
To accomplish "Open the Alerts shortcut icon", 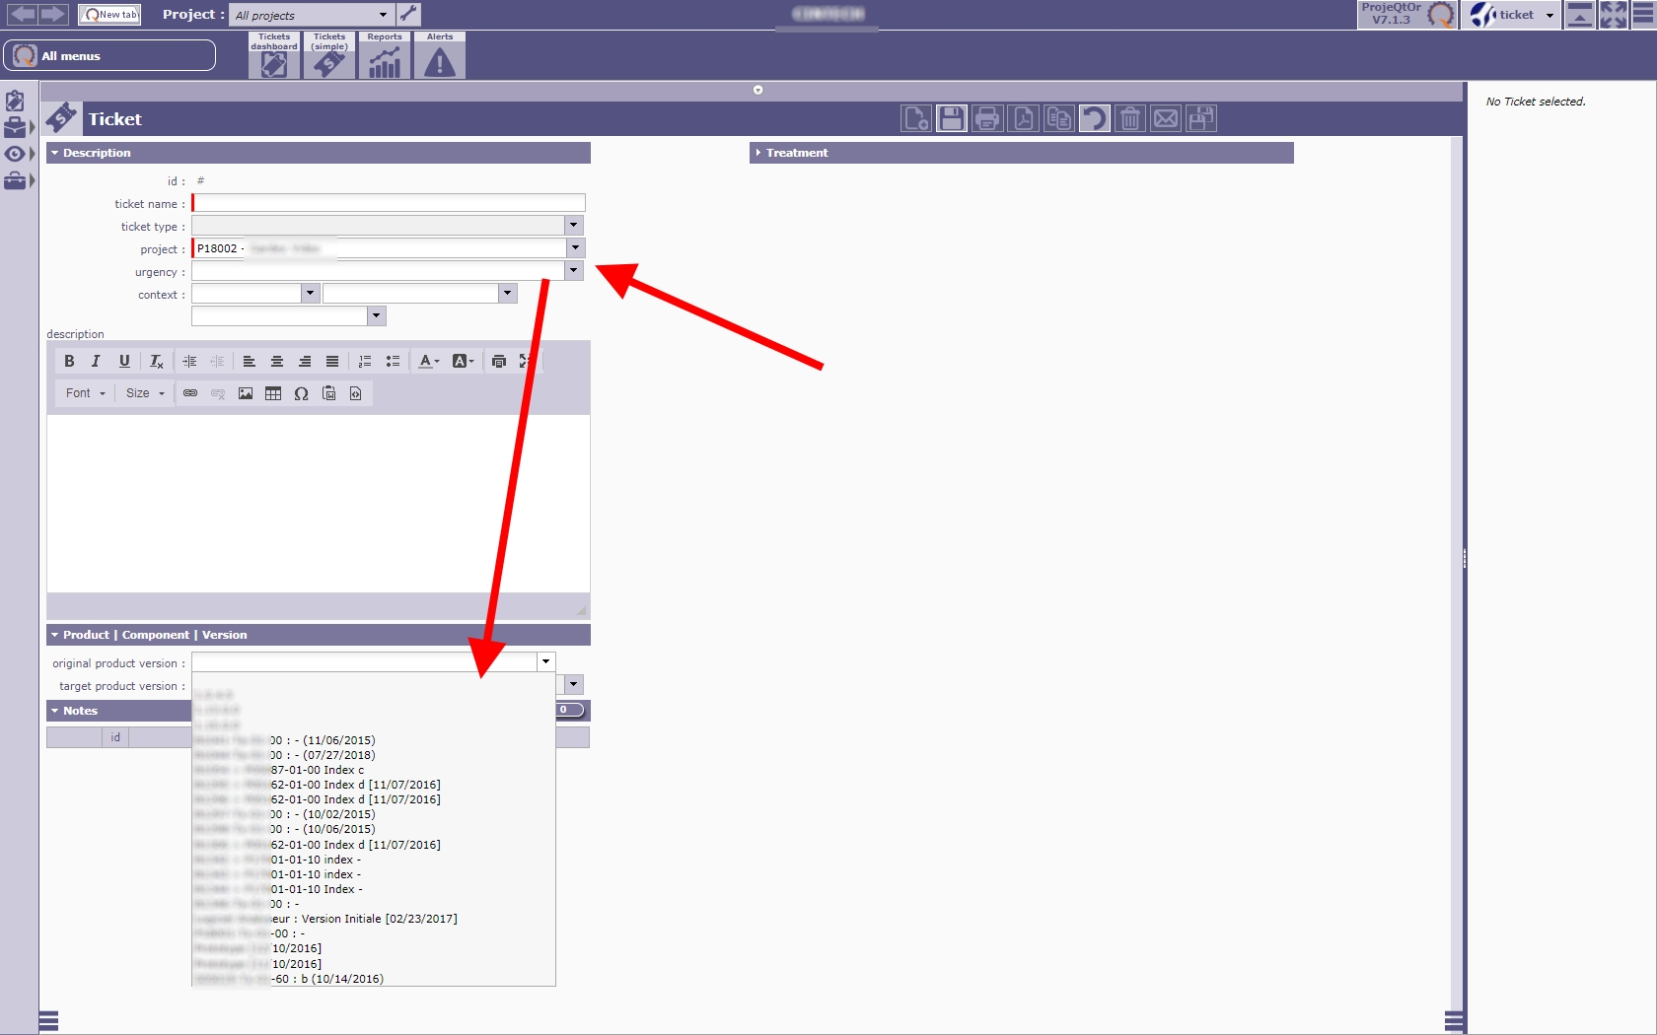I will (x=440, y=56).
